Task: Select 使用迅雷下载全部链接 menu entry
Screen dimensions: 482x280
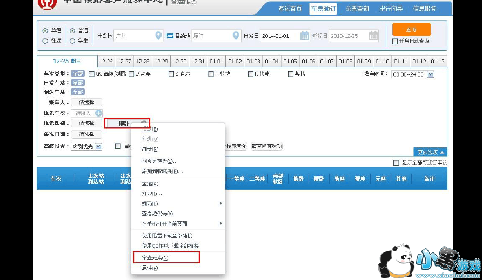Action: point(178,235)
